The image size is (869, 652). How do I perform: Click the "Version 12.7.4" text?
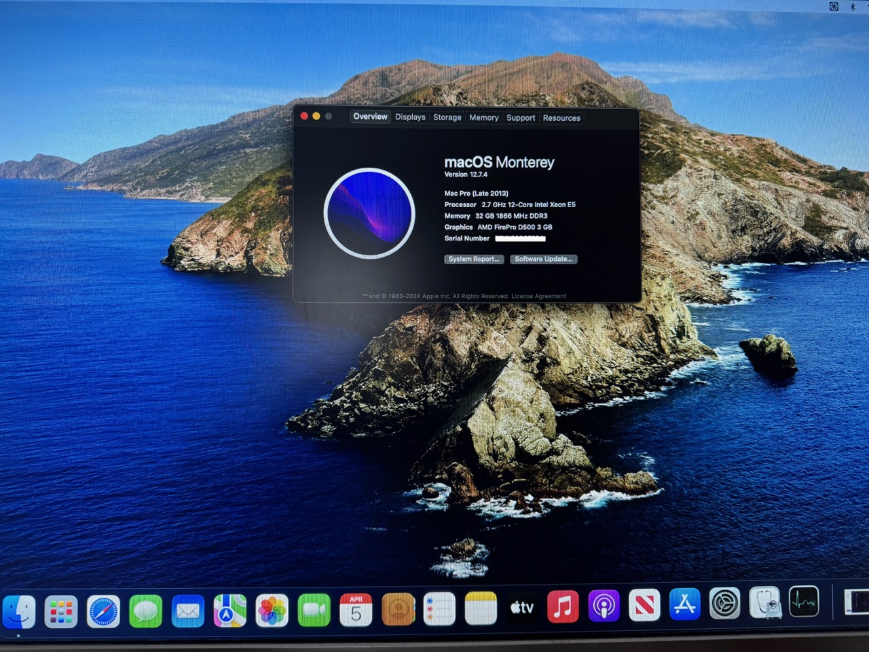tap(466, 175)
